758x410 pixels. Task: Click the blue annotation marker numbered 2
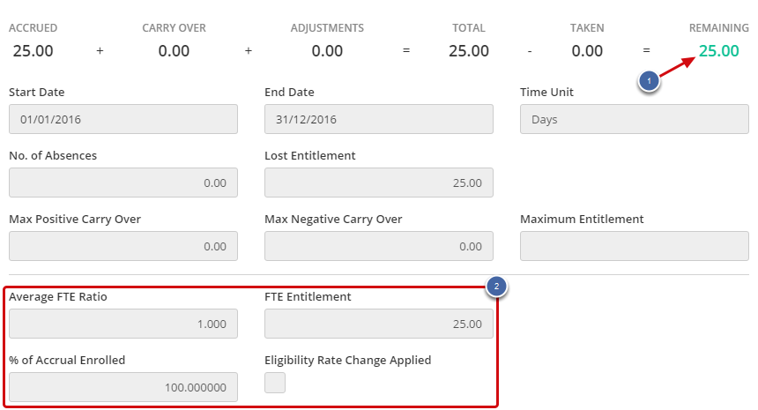(497, 287)
